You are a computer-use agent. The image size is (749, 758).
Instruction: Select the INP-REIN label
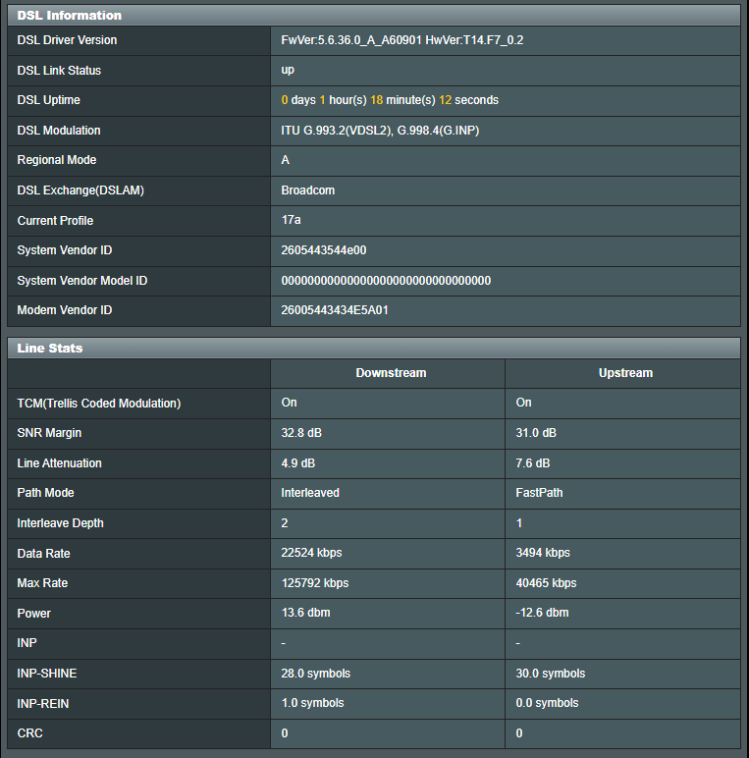pyautogui.click(x=43, y=704)
